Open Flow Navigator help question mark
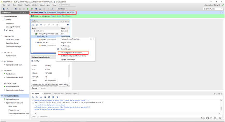The height and width of the screenshot is (122, 225). (26, 13)
